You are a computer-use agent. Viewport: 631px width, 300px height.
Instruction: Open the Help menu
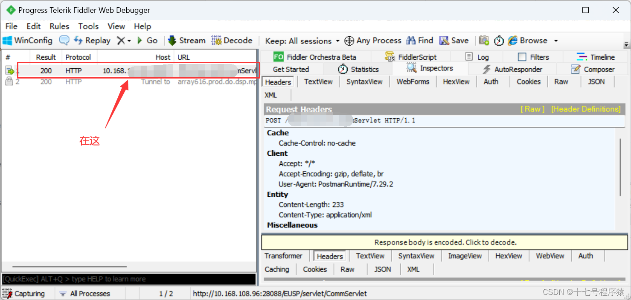(142, 26)
